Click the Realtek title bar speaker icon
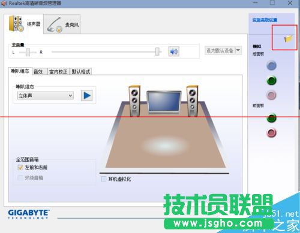300x233 pixels. click(4, 3)
